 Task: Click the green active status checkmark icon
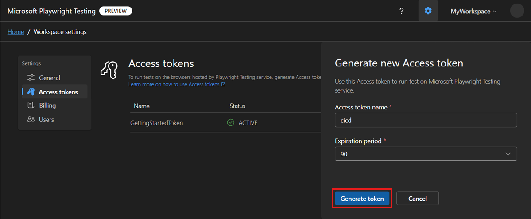pyautogui.click(x=231, y=123)
